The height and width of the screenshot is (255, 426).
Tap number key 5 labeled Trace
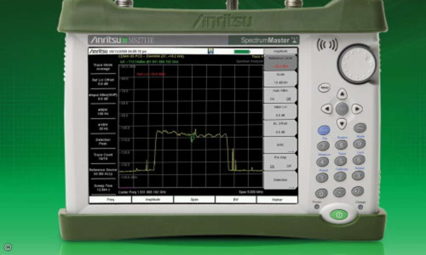tap(340, 161)
